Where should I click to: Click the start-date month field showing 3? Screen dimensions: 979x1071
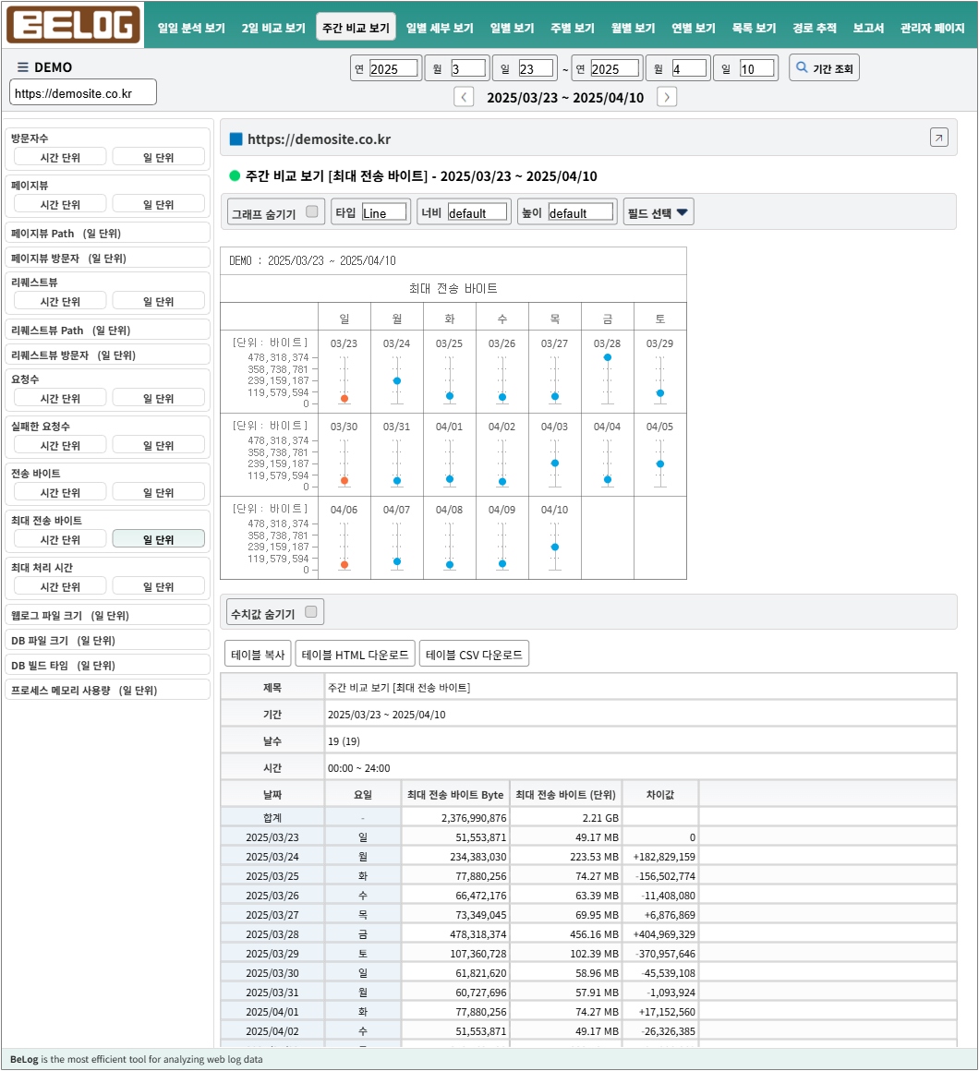coord(468,68)
